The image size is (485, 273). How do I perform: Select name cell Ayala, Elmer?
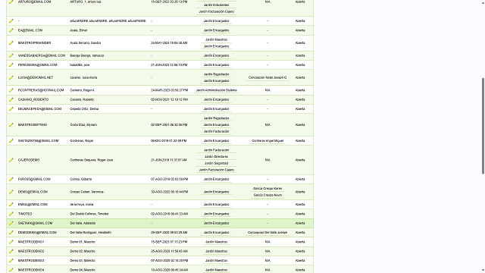[79, 30]
